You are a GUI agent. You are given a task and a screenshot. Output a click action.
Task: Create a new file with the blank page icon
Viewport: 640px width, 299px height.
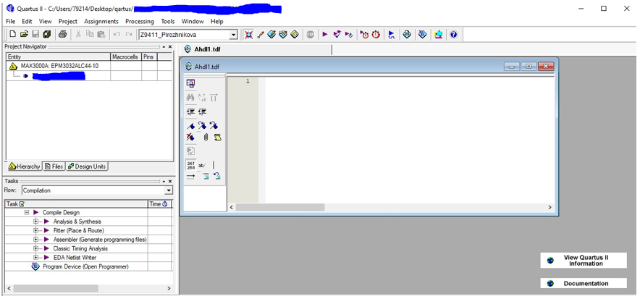[12, 35]
